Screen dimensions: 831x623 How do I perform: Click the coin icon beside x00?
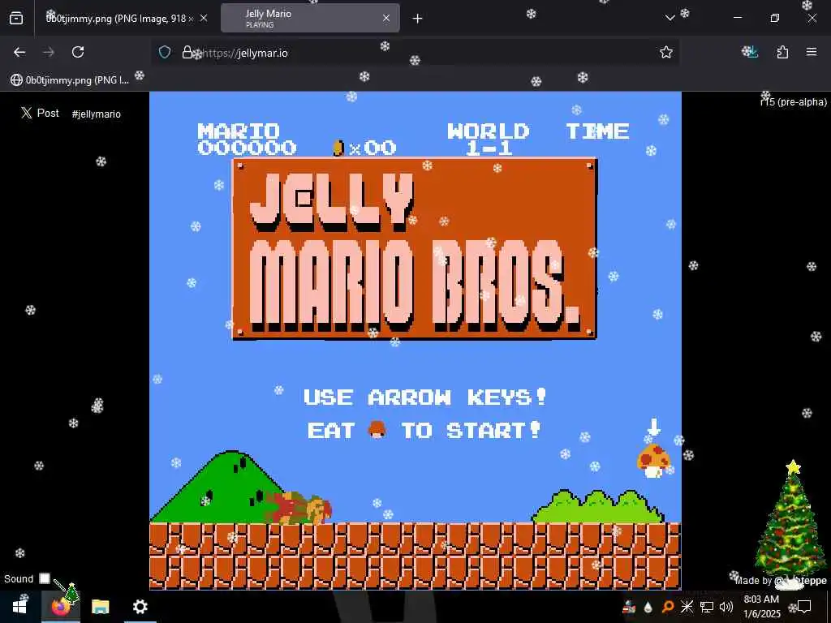(338, 148)
